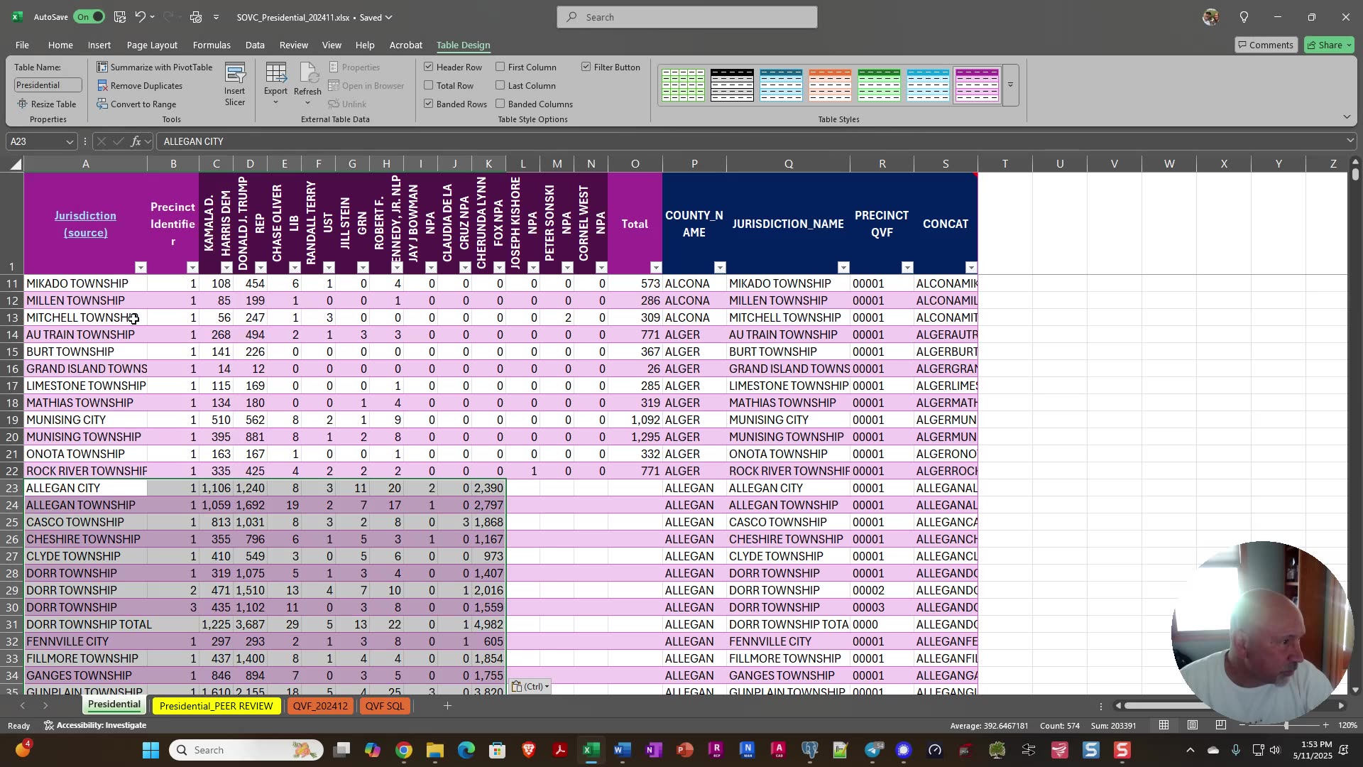Uncheck the Banded Rows option

[429, 104]
